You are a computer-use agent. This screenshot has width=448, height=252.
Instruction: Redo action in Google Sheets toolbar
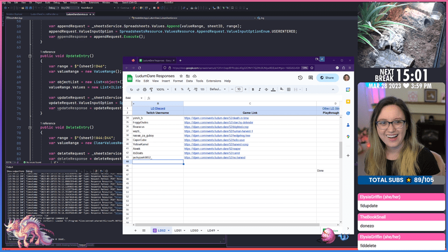tap(138, 90)
